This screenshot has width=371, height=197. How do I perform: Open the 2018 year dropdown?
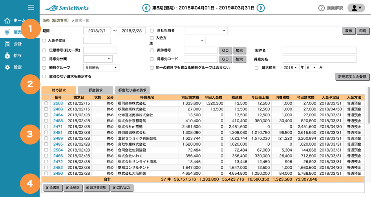click(290, 68)
